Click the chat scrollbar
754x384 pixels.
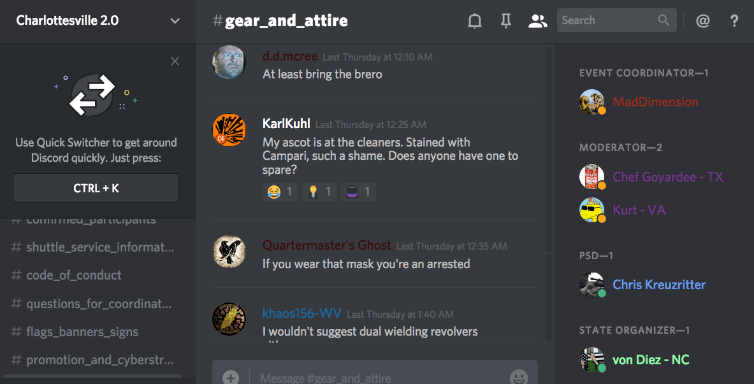pos(549,192)
